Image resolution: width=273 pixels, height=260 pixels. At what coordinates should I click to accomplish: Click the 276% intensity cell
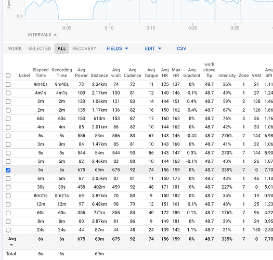[x=227, y=136]
